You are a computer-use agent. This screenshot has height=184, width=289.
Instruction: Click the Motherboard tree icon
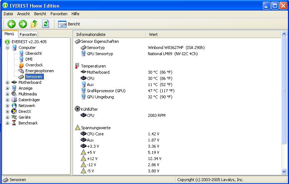[x=14, y=82]
